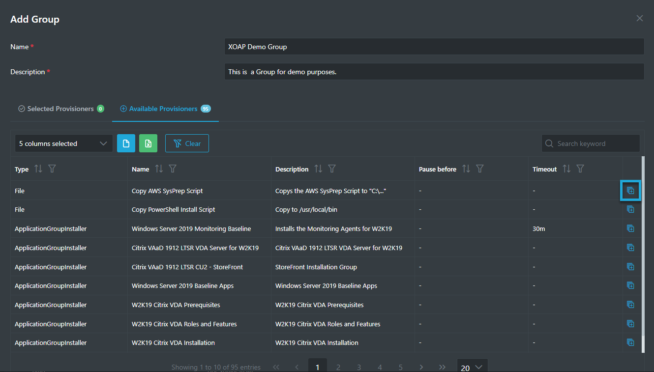Viewport: 654px width, 372px height.
Task: Go to page 2
Action: point(338,367)
